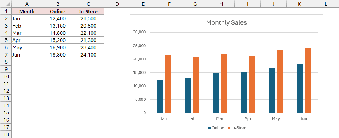Select row 18 header

pyautogui.click(x=6, y=134)
